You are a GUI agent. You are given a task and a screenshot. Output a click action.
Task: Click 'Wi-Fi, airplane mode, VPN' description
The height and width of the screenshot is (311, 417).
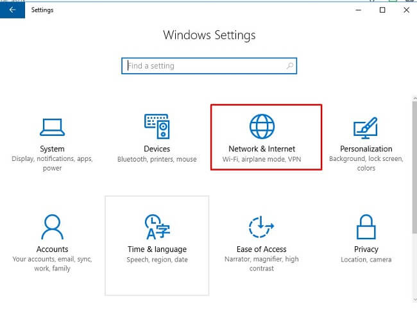(262, 159)
